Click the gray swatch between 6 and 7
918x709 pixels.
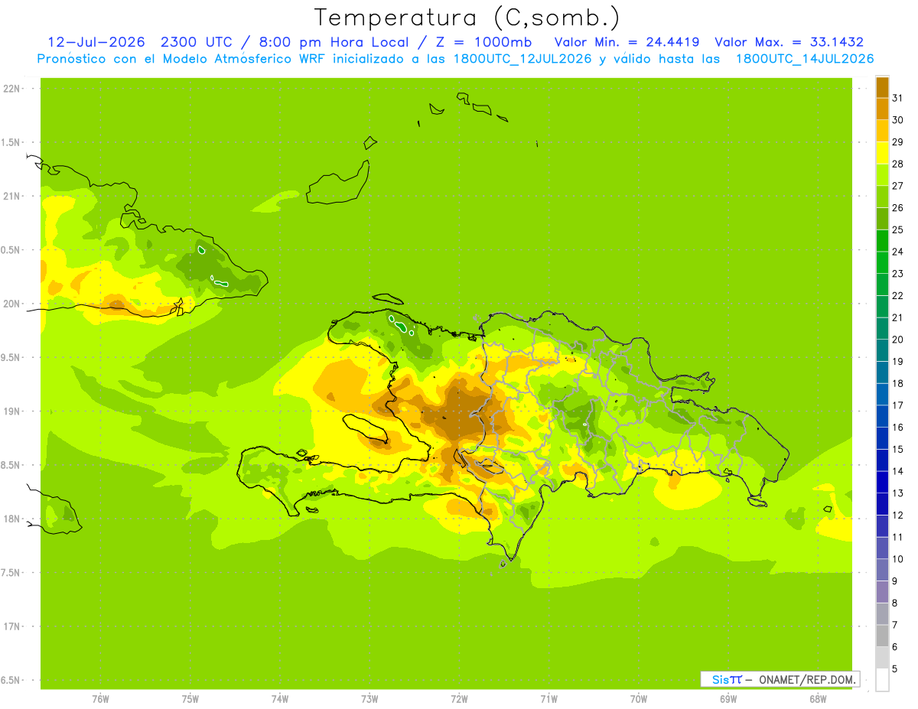(x=882, y=636)
